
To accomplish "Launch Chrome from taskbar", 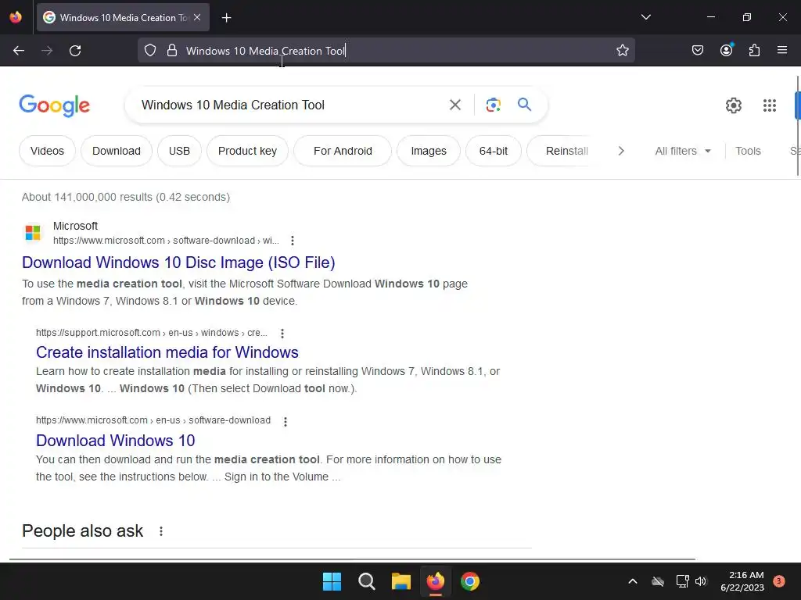I will (x=470, y=581).
